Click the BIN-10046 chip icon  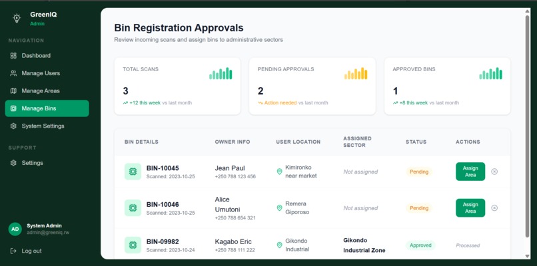coord(133,208)
